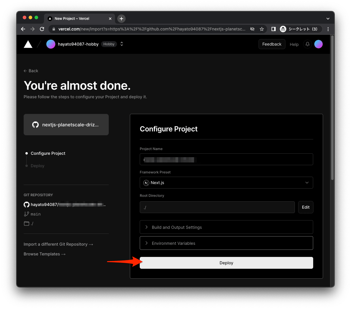Focus the Project Name input field

point(226,159)
